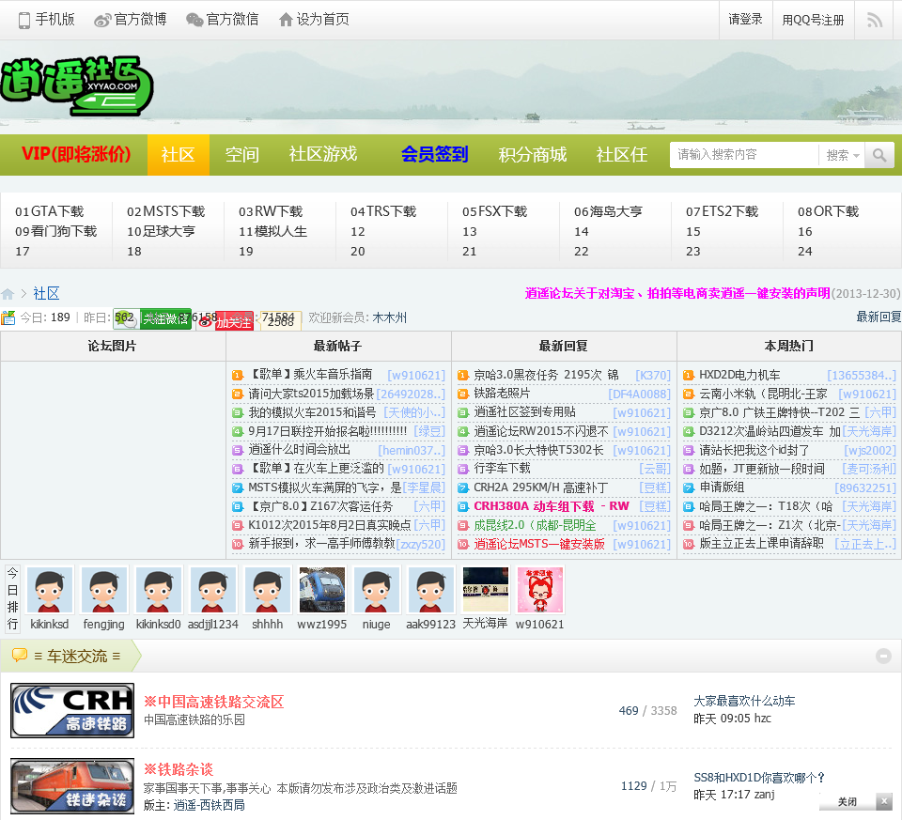Open 社区游戏 in the navigation bar

click(x=323, y=154)
